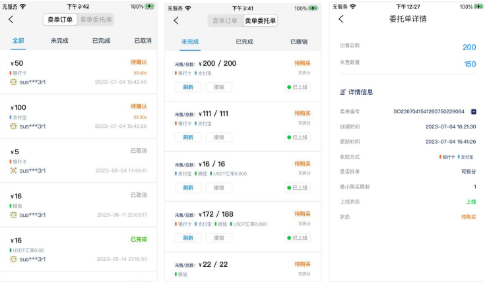485x284 pixels.
Task: Cancel (撤销) the ¥16 / 16 order
Action: pos(218,188)
